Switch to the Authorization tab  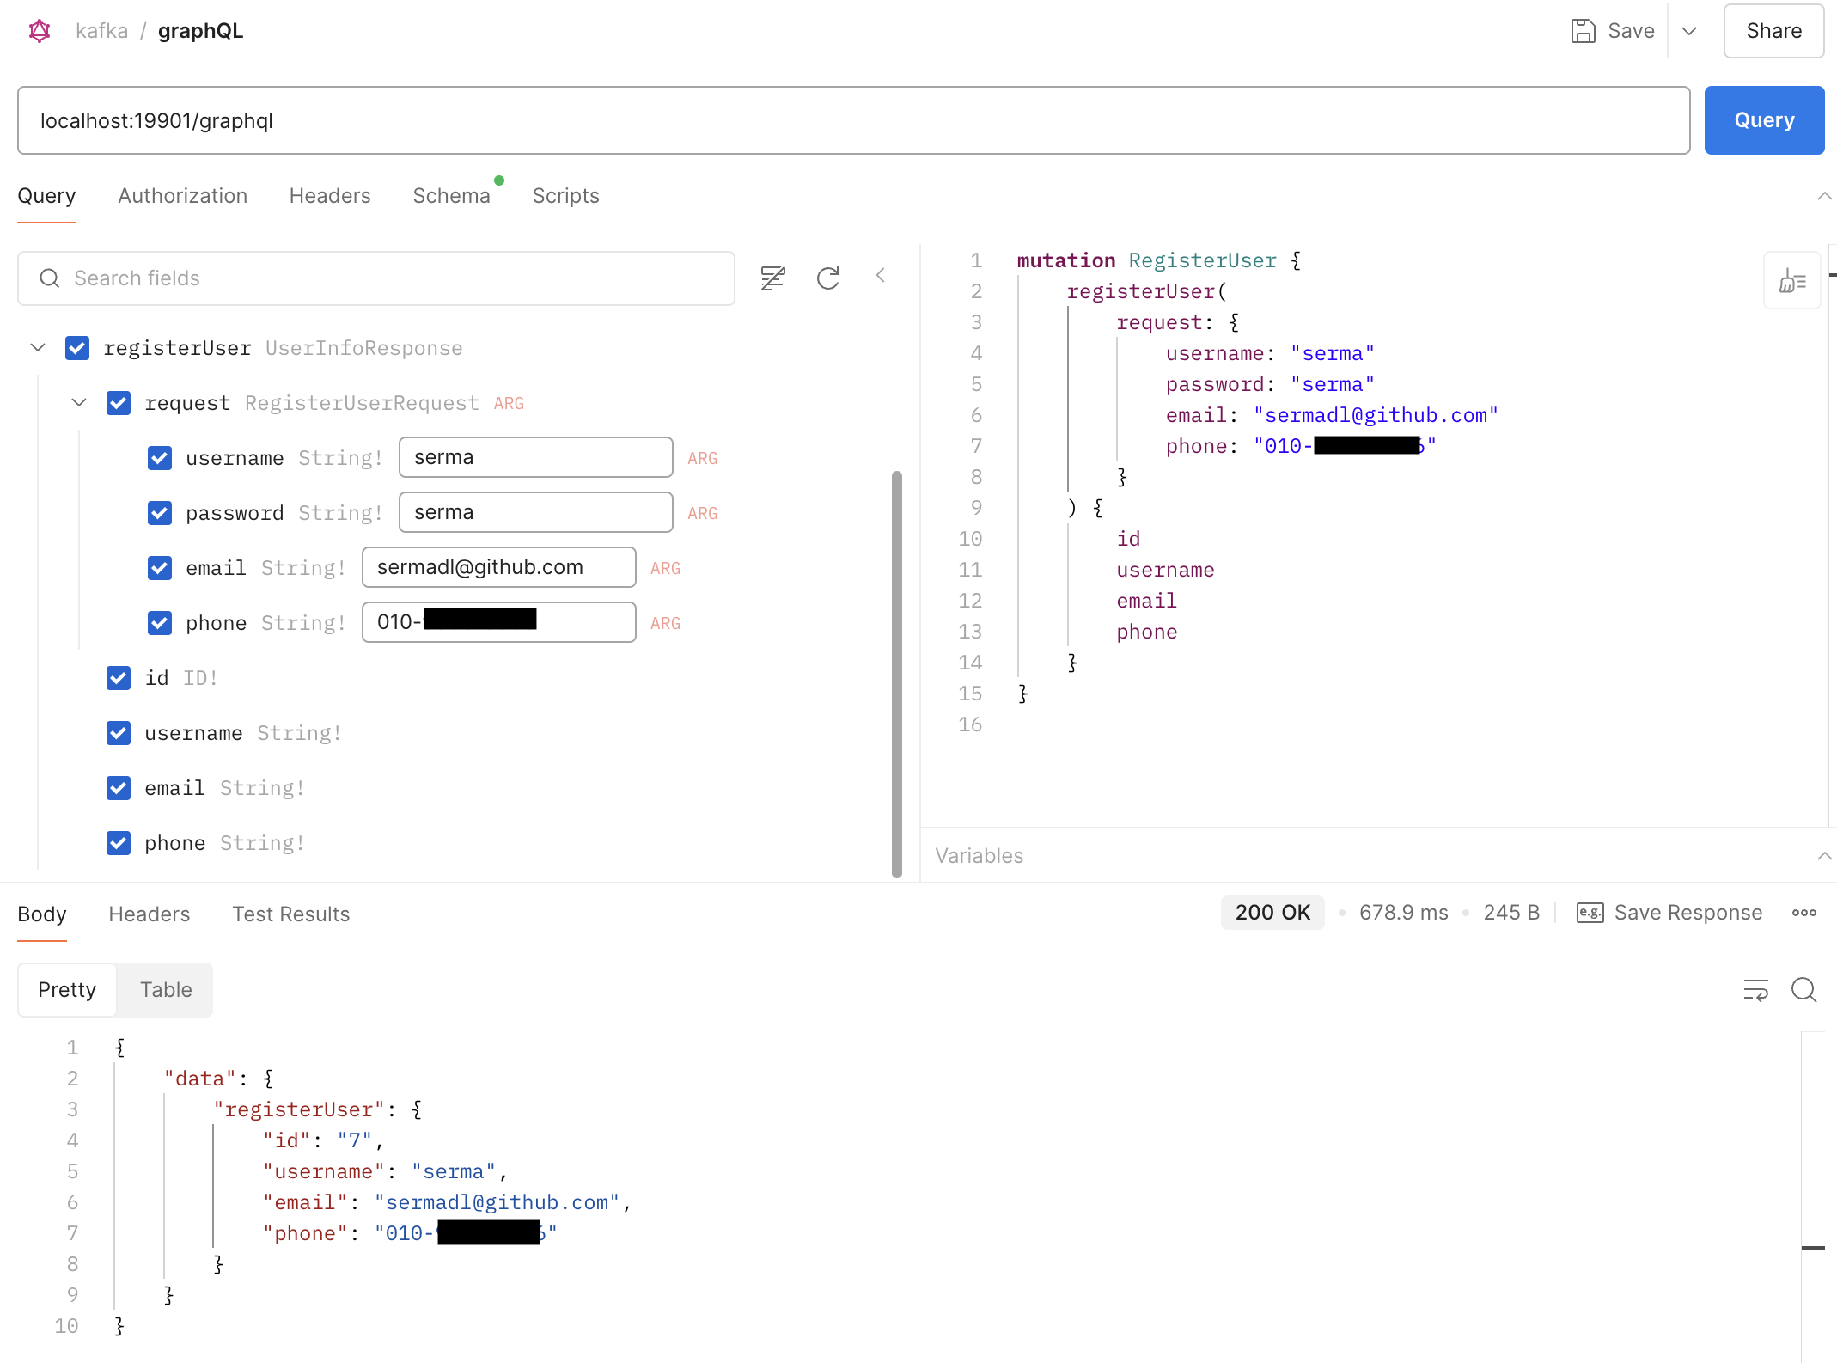182,196
